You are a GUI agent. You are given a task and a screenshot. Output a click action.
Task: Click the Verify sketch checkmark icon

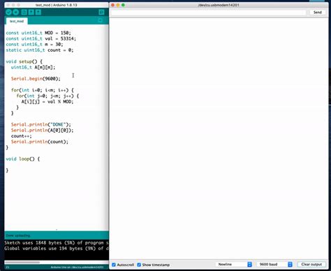8,13
